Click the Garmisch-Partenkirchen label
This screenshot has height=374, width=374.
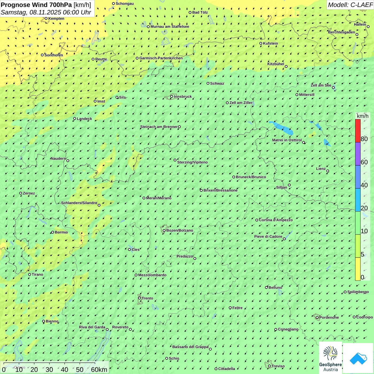pyautogui.click(x=161, y=58)
